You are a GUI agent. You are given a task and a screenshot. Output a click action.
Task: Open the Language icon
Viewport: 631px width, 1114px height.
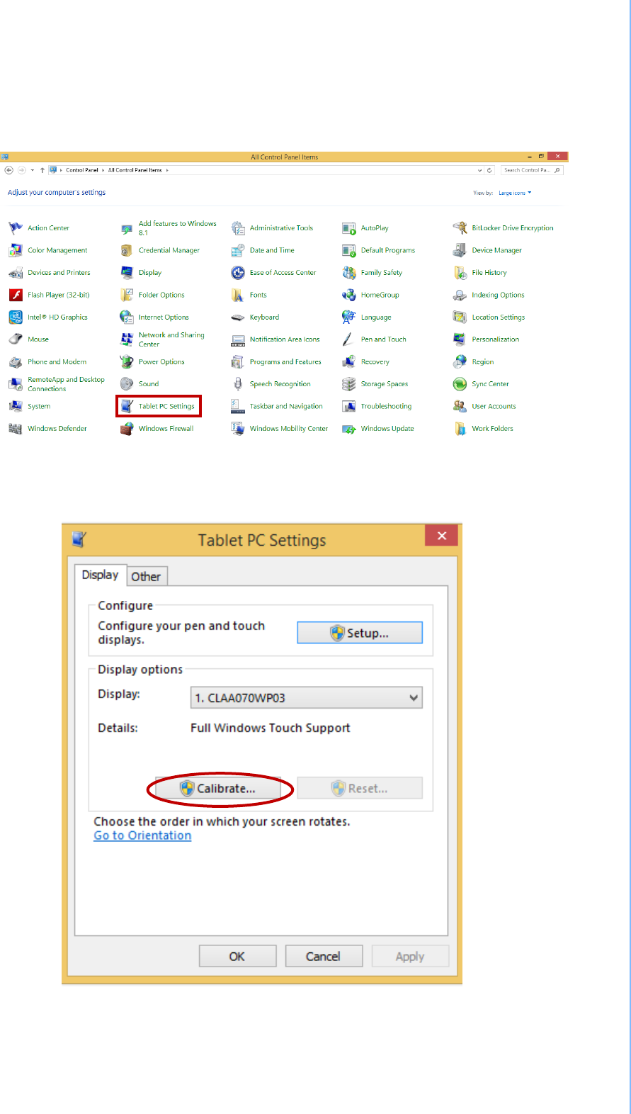click(x=348, y=317)
